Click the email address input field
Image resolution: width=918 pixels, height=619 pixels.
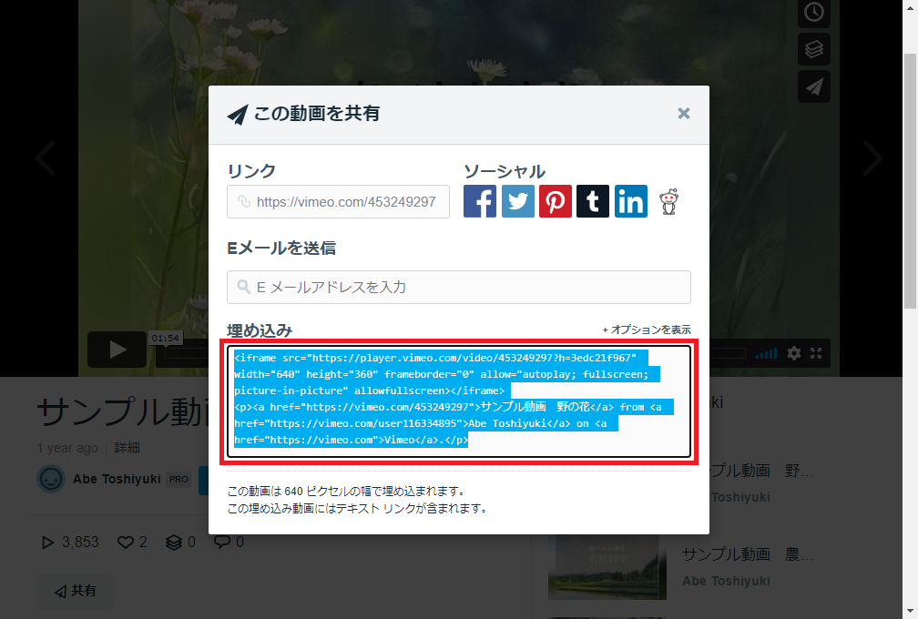point(459,287)
